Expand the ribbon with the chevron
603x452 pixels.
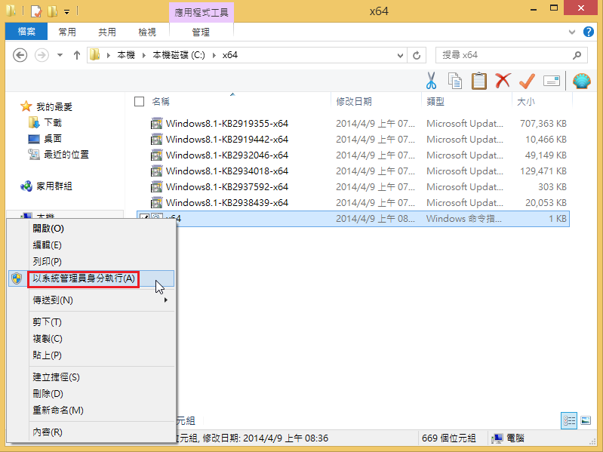click(x=572, y=32)
